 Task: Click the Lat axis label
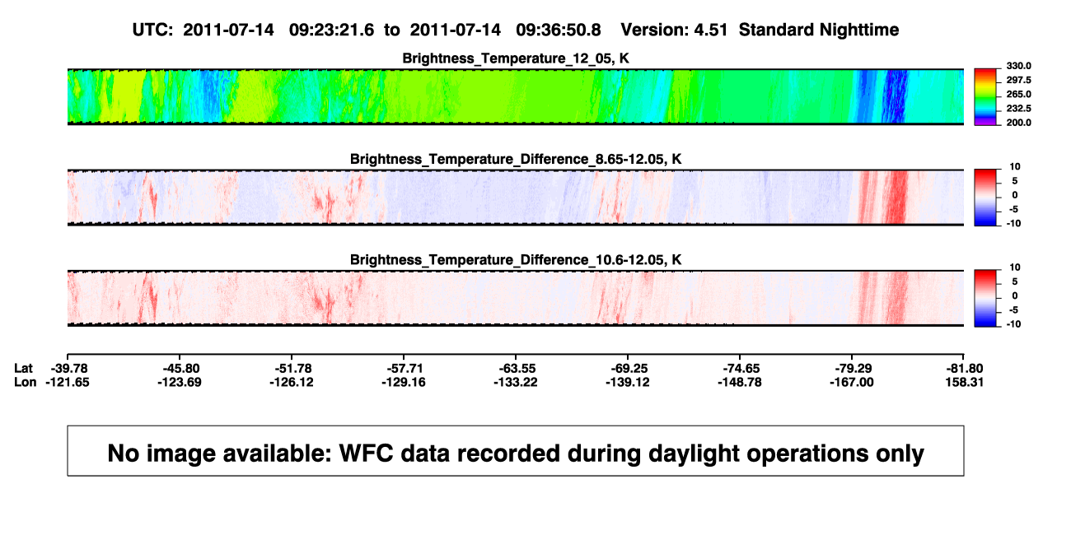25,367
